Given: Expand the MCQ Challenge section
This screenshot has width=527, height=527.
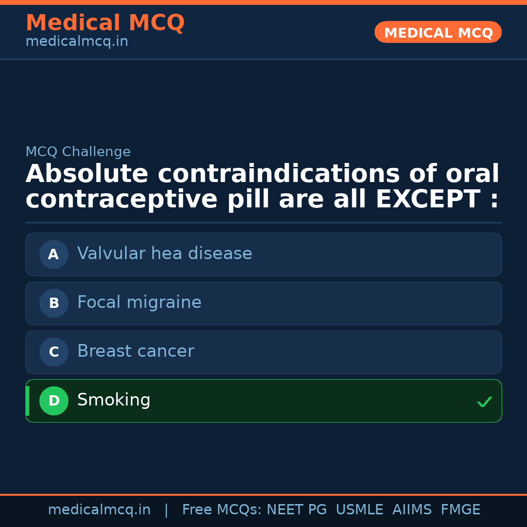Looking at the screenshot, I should 78,152.
